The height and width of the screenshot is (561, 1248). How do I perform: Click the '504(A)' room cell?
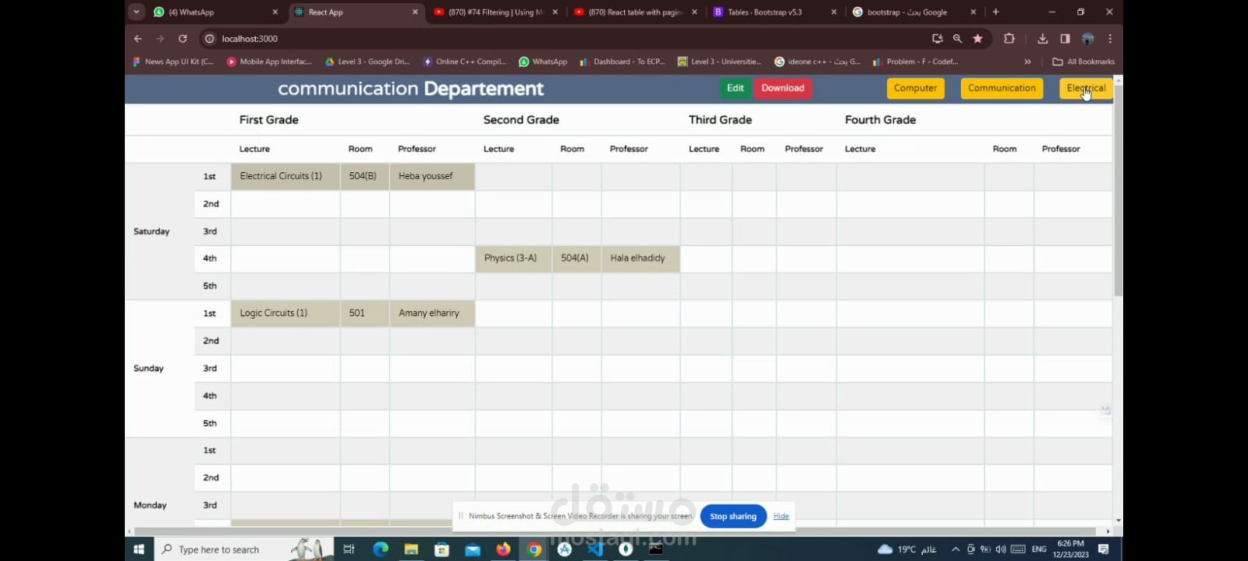[576, 258]
